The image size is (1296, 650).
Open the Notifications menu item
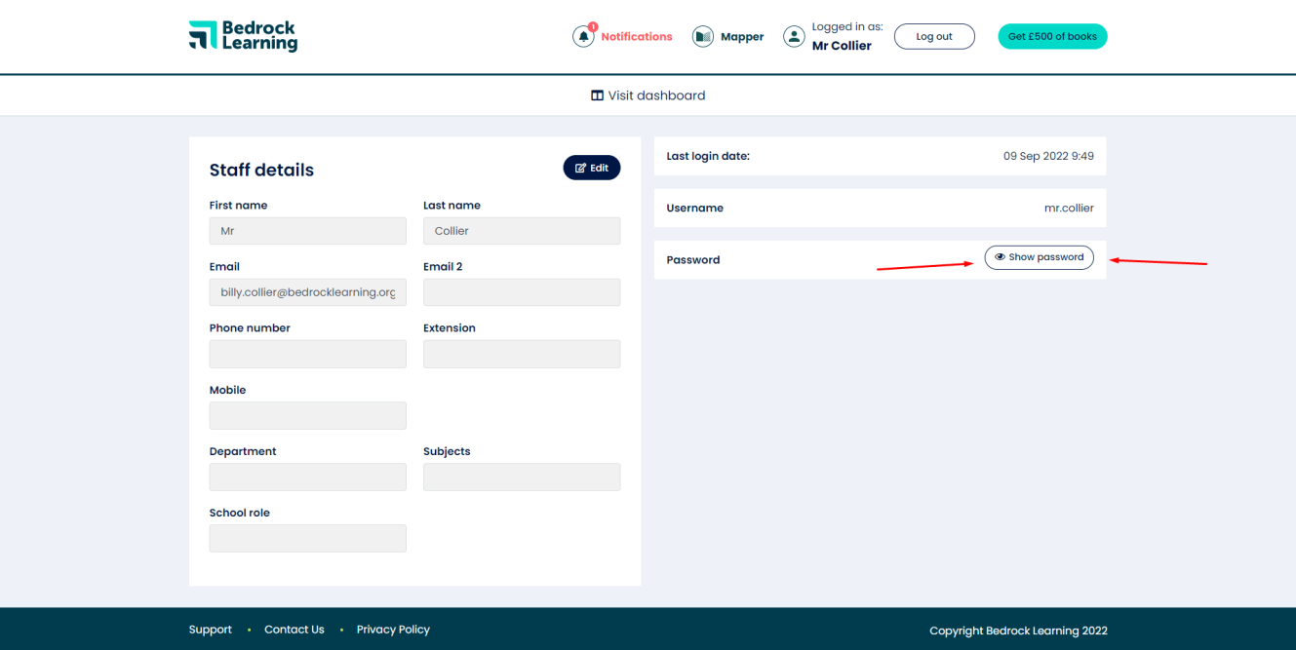[x=636, y=37]
